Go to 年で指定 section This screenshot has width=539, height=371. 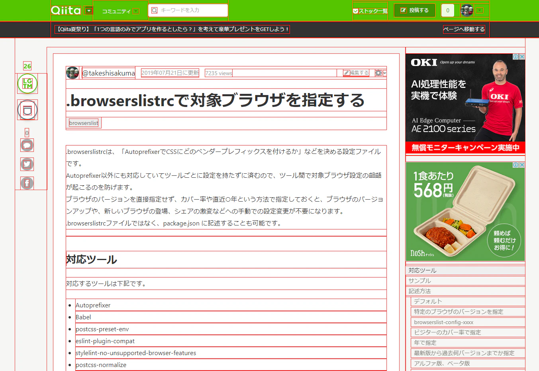(x=468, y=343)
